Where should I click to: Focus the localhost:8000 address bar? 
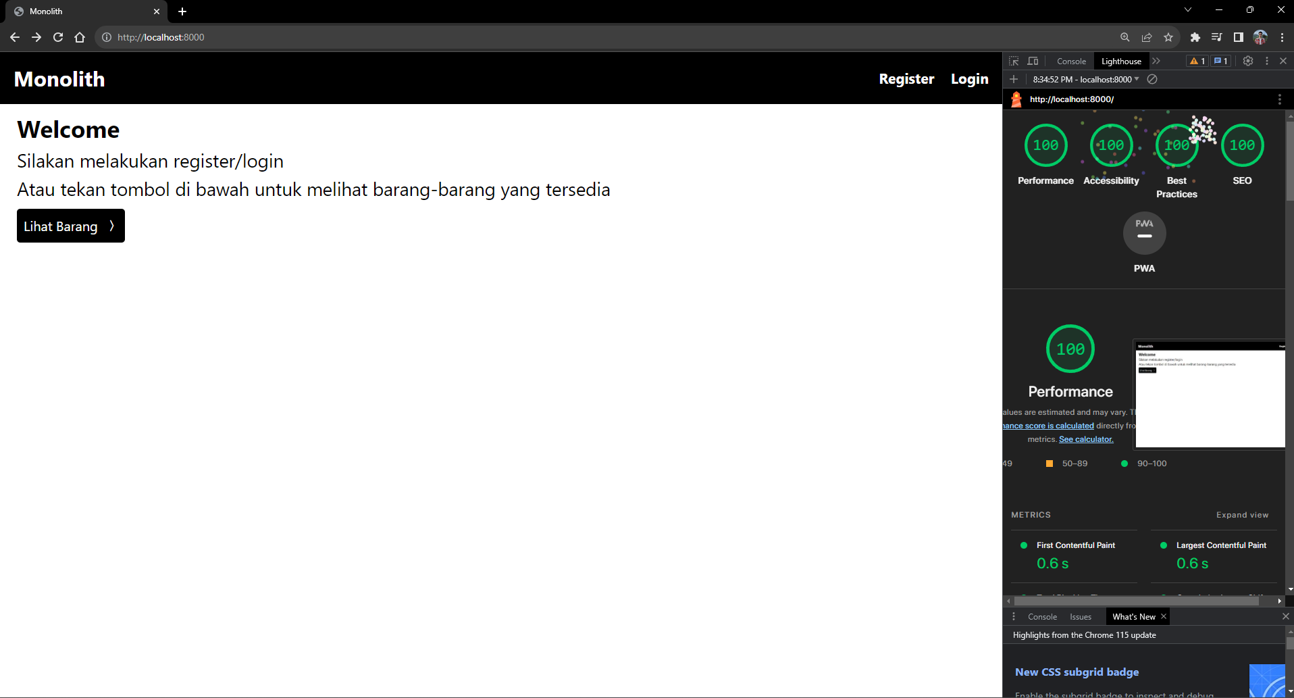click(608, 37)
